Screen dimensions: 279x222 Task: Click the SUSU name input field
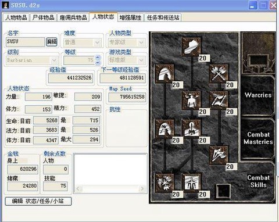[x=25, y=42]
